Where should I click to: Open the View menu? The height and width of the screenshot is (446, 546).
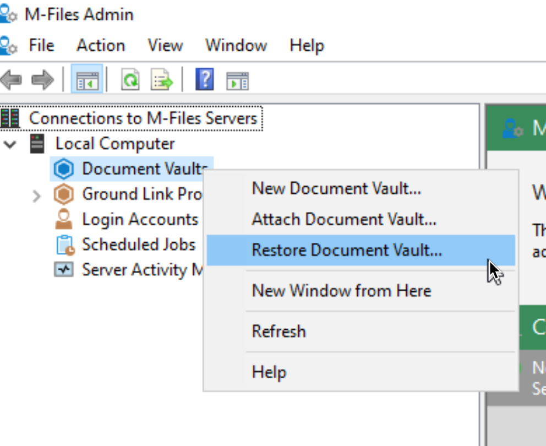(x=165, y=46)
